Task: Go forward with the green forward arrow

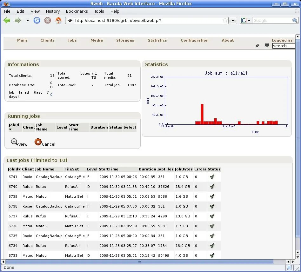Action: pos(18,20)
